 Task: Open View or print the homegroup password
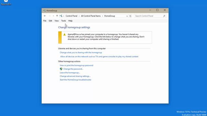tap(76, 65)
